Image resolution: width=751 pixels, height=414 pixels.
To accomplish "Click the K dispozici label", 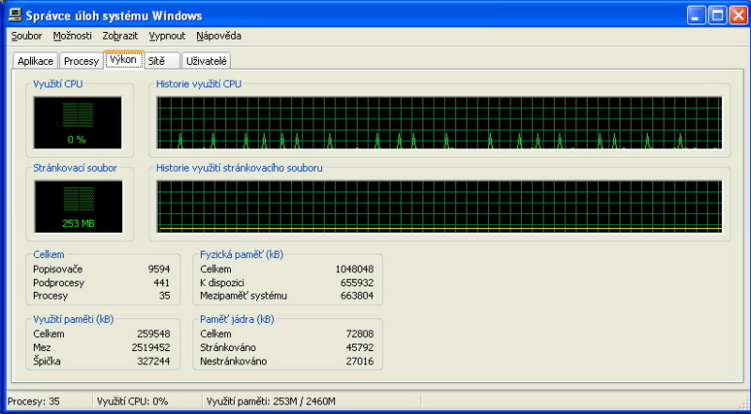I will coord(222,283).
